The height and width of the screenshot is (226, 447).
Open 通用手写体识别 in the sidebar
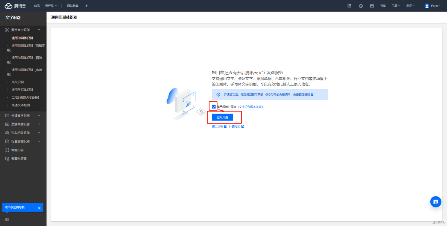[x=22, y=90]
